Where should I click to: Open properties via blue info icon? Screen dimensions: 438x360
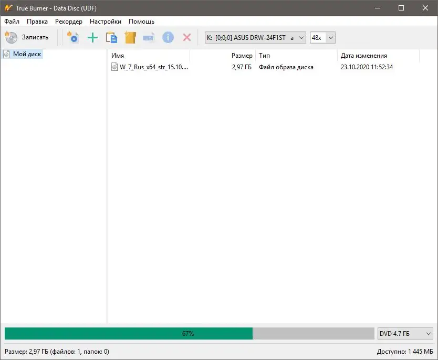[x=168, y=37]
